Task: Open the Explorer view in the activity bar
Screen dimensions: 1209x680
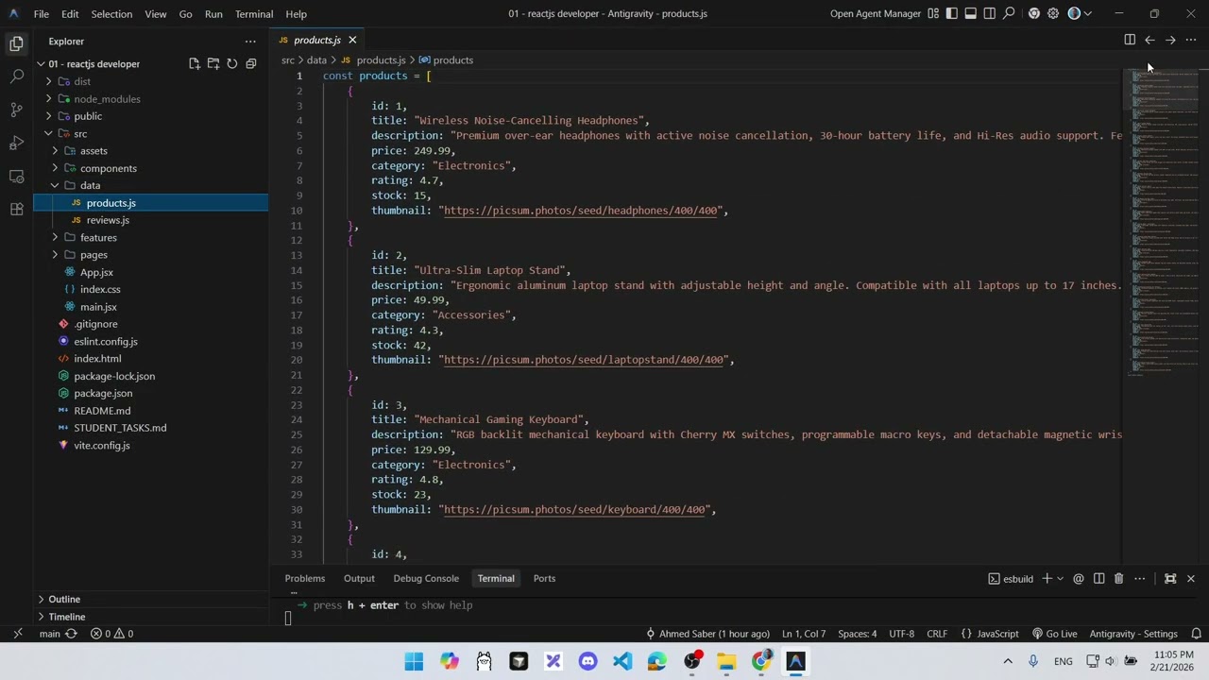Action: point(16,43)
